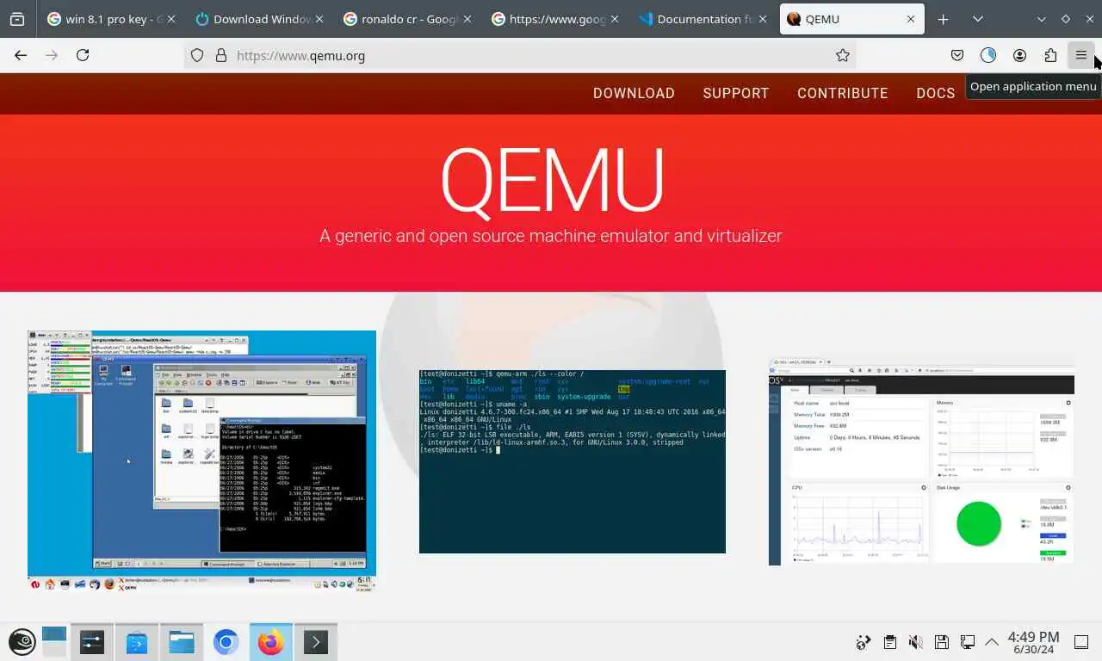Open the ReactOS desktop screenshot thumbnail
The height and width of the screenshot is (661, 1102).
(x=201, y=460)
